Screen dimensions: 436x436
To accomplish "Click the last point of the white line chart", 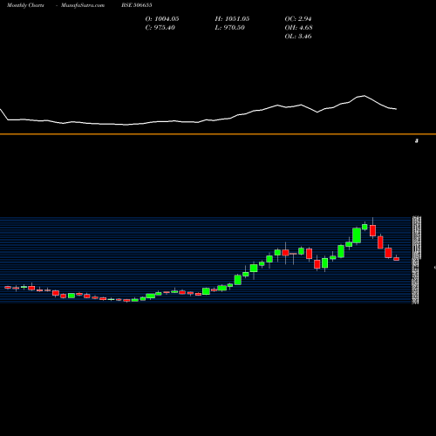I will (x=397, y=109).
